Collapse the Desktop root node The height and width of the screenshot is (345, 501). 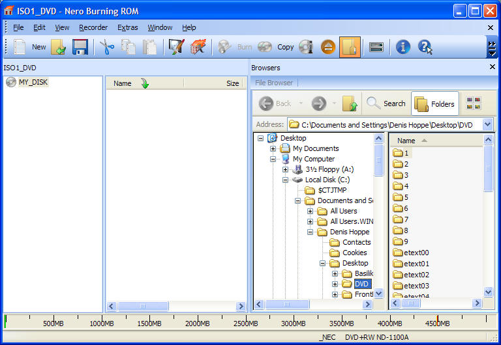261,138
